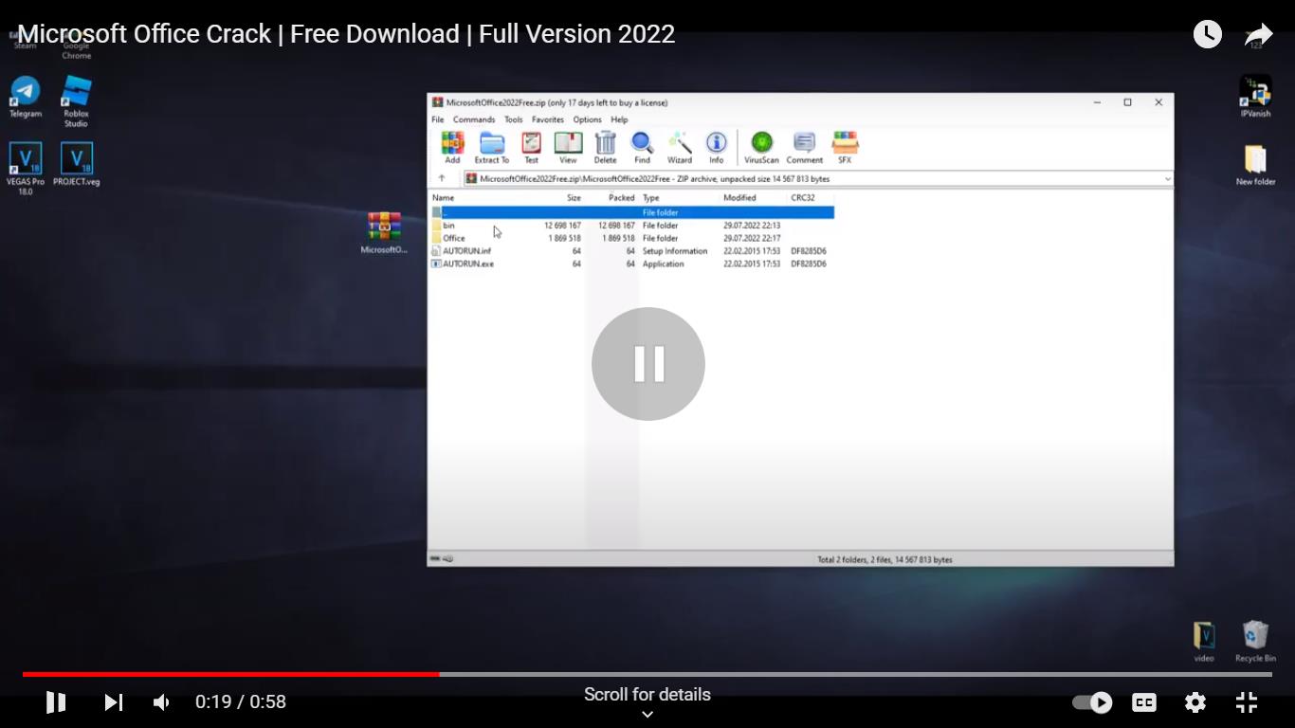Click the Wizard toolbar icon

(x=679, y=147)
